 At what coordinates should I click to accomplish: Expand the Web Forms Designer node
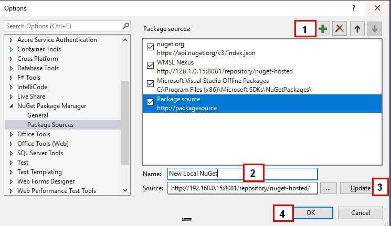tap(11, 181)
